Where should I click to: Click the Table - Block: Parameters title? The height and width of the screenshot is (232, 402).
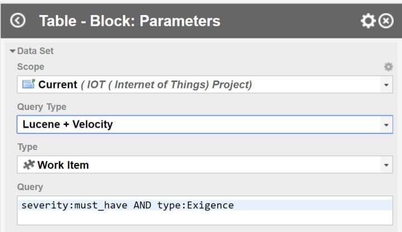coord(130,21)
